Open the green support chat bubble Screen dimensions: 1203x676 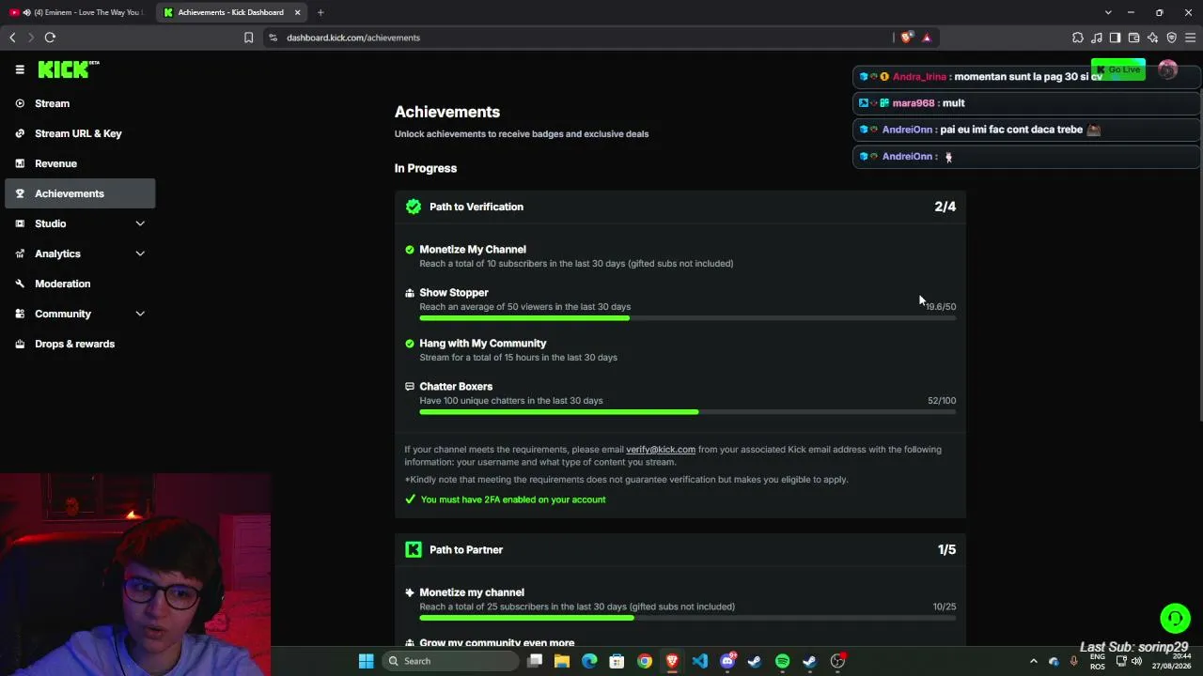pyautogui.click(x=1175, y=618)
